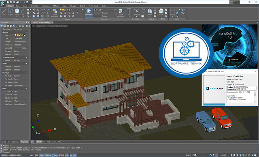Click the Erase tool in Modify panel
This screenshot has height=157, width=259.
[x=48, y=10]
